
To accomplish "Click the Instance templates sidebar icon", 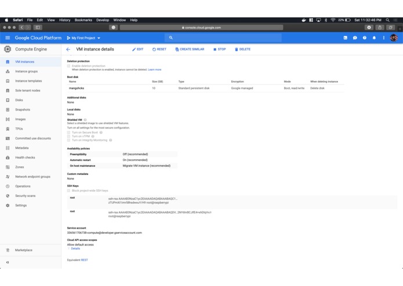I will (x=8, y=81).
